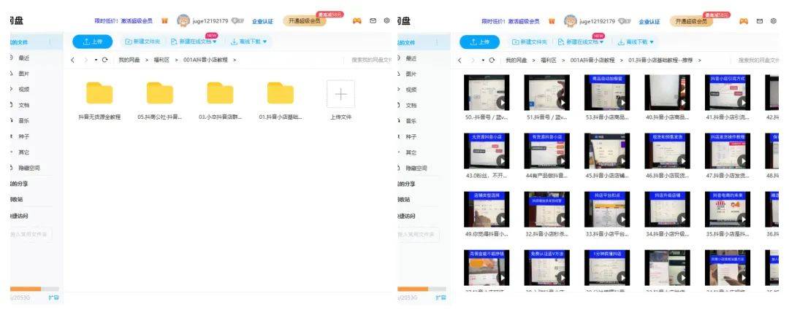This screenshot has height=315, width=789.
Task: Click the search box in the right window
Action: point(758,60)
